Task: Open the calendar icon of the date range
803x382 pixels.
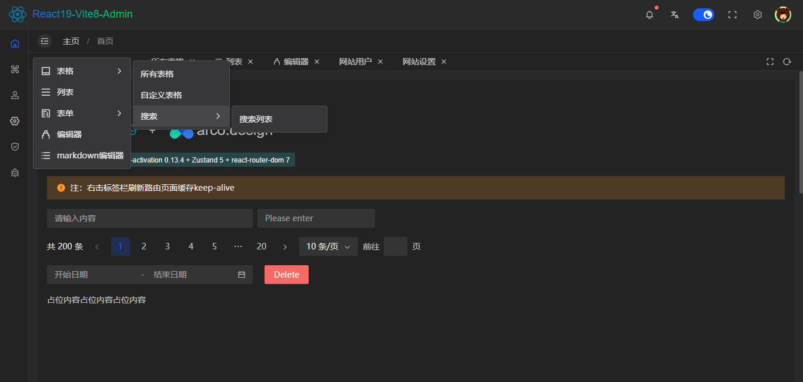Action: [x=242, y=275]
